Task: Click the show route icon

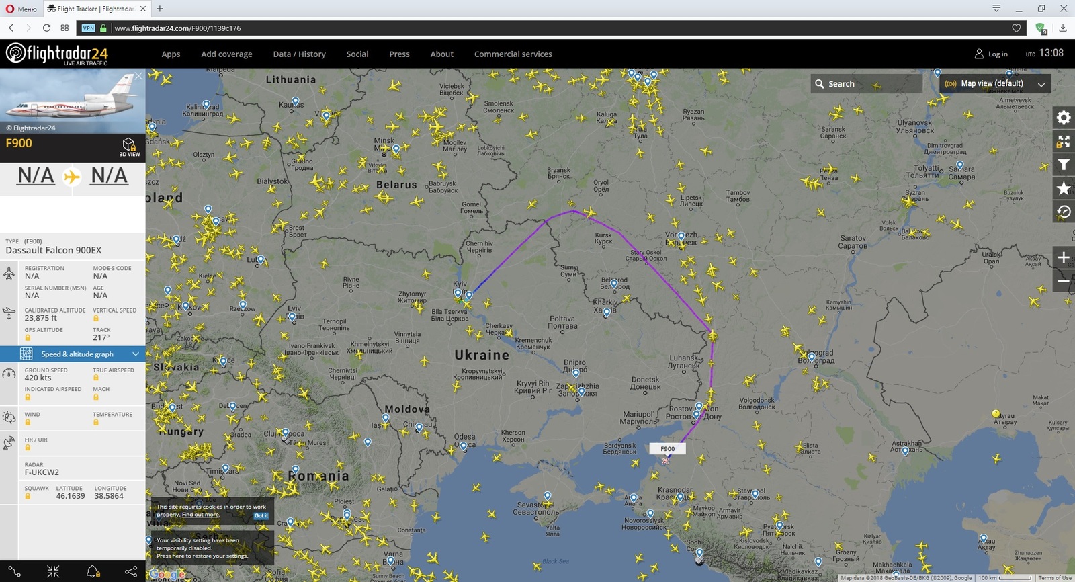Action: coord(15,571)
